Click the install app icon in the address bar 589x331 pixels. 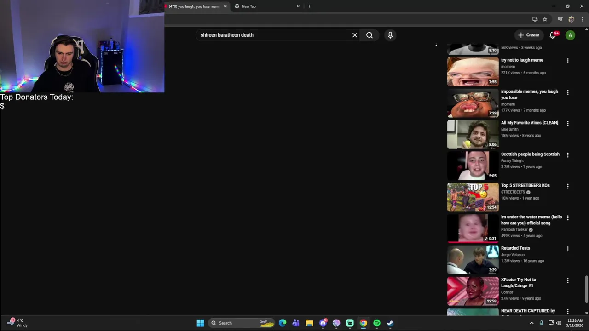point(535,19)
